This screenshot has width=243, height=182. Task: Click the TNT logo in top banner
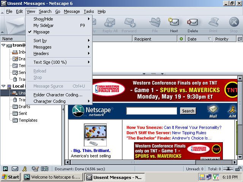coord(231,90)
